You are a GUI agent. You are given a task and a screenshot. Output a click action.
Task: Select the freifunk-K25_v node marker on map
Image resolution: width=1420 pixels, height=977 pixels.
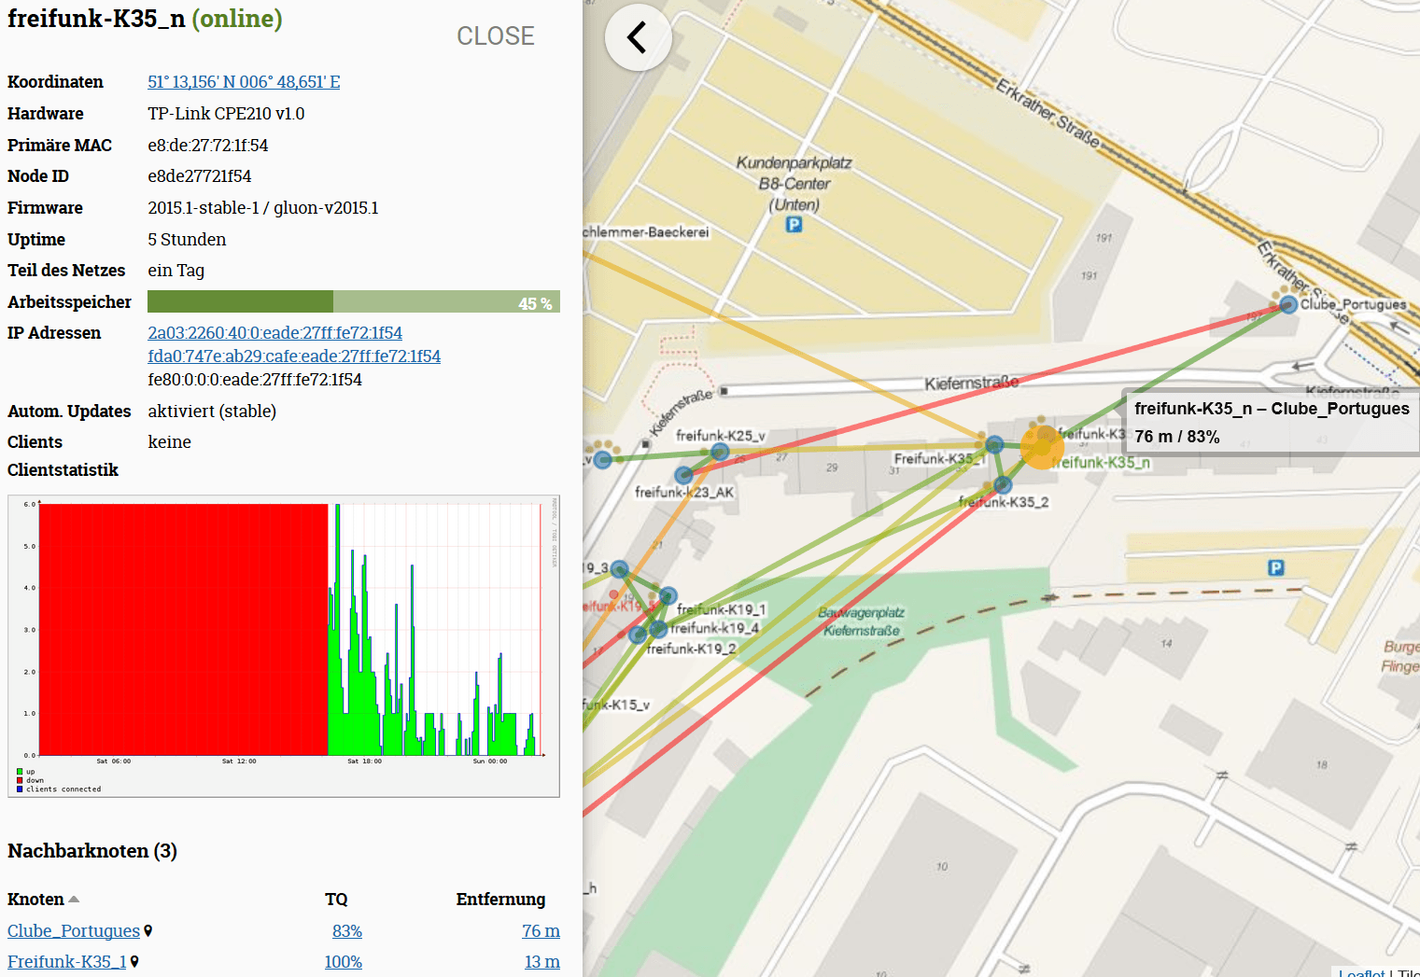click(x=720, y=453)
